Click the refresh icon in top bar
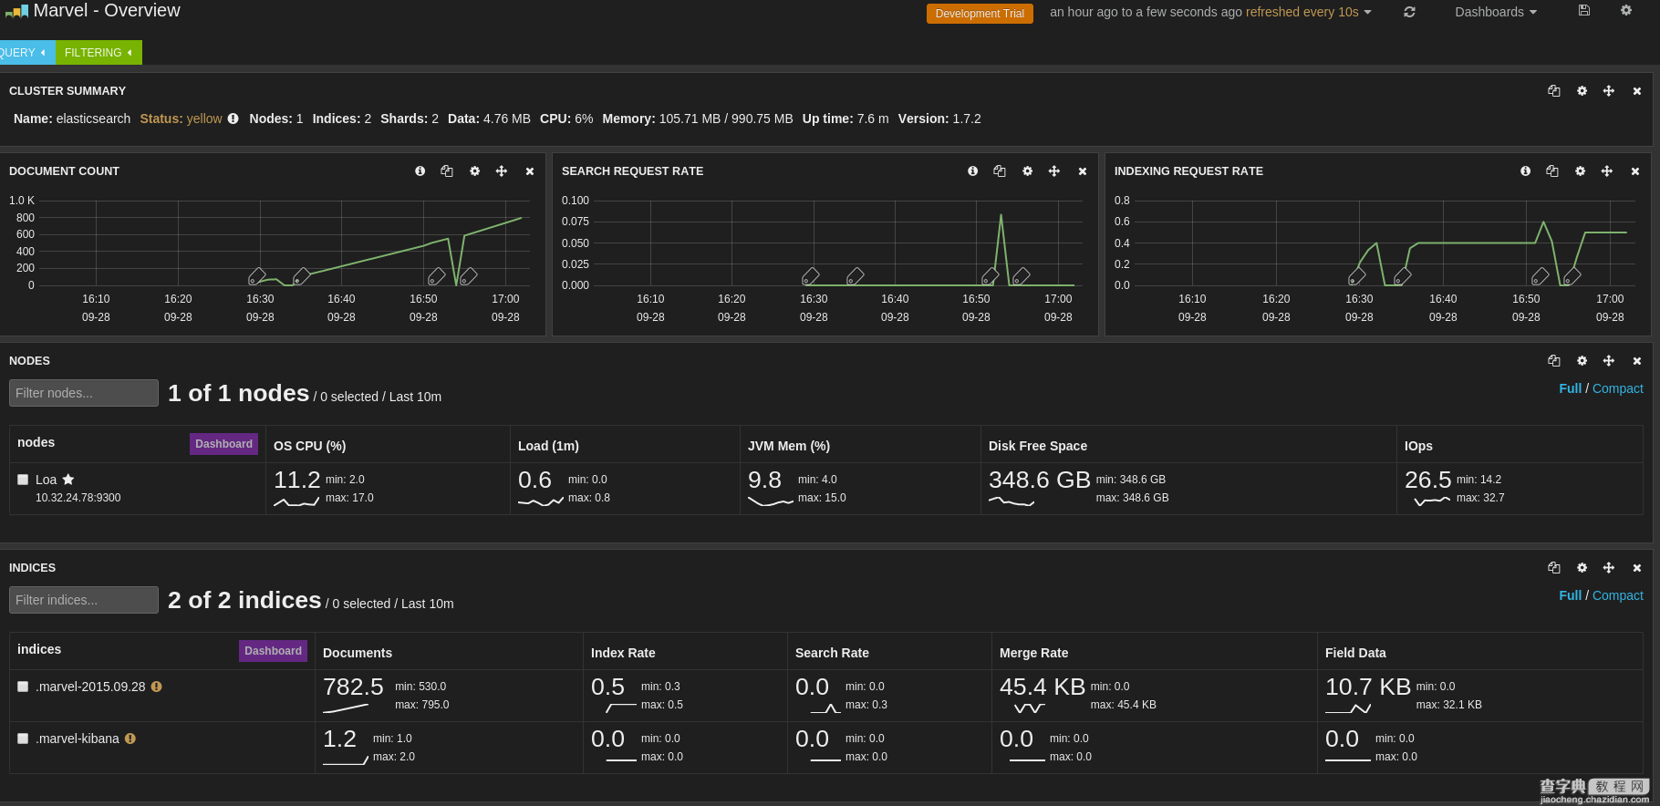 coord(1409,12)
